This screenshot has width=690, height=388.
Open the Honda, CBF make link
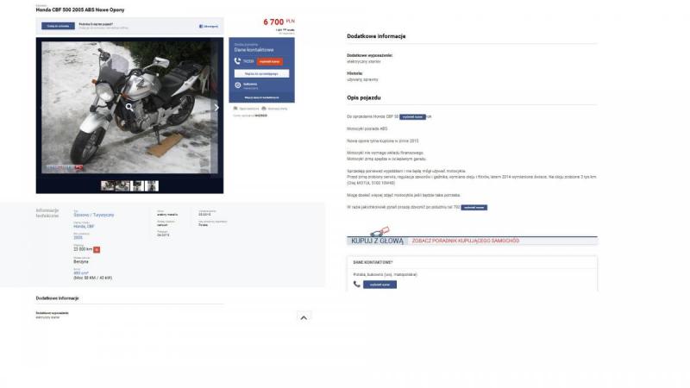[x=84, y=226]
